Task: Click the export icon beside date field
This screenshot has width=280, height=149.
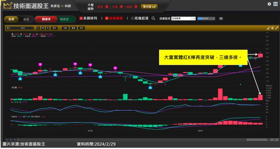Action: (221, 19)
